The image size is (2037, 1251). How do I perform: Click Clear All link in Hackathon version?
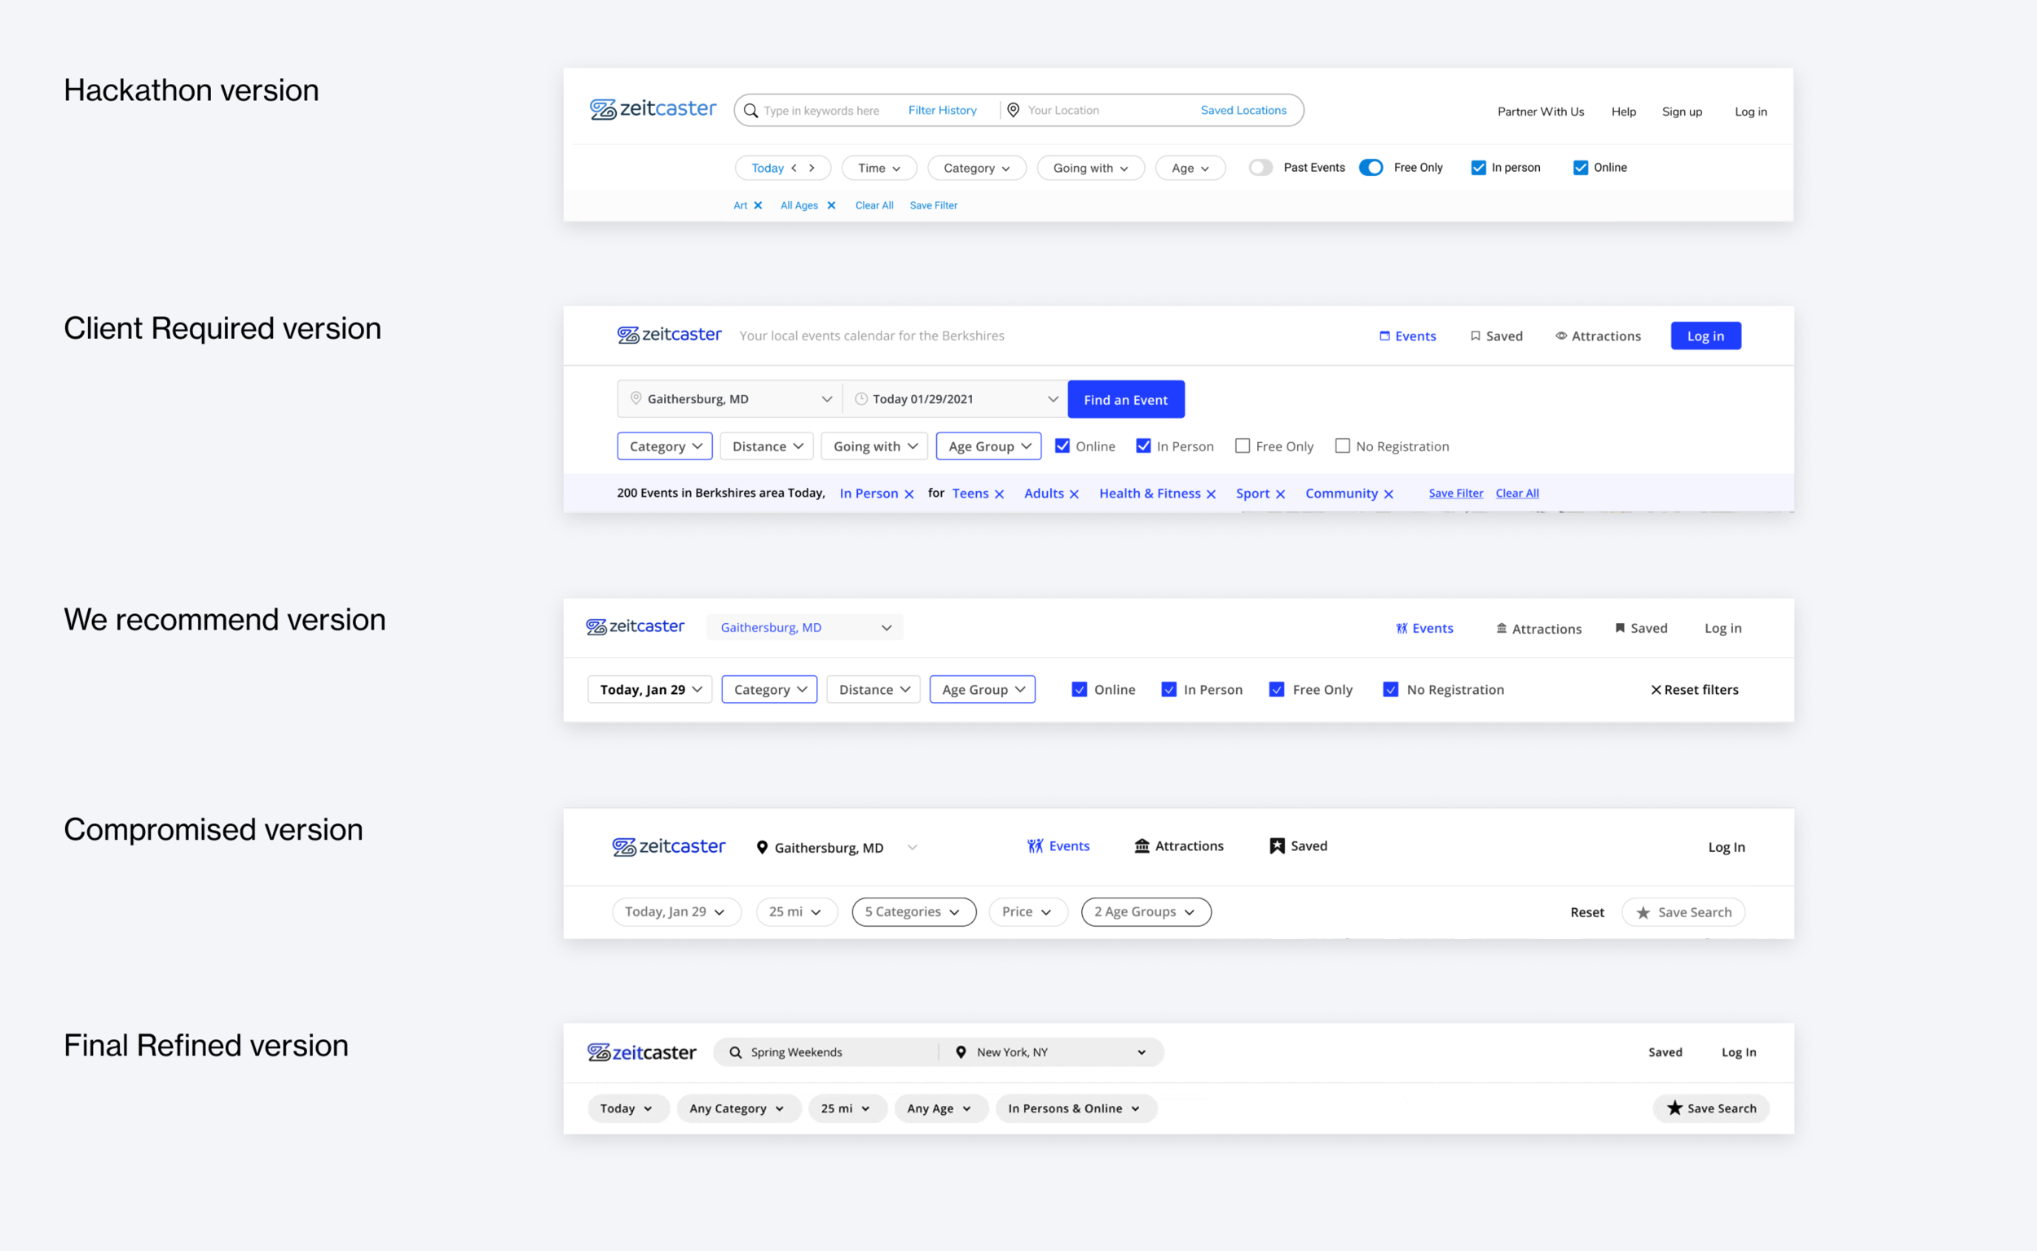(x=874, y=205)
